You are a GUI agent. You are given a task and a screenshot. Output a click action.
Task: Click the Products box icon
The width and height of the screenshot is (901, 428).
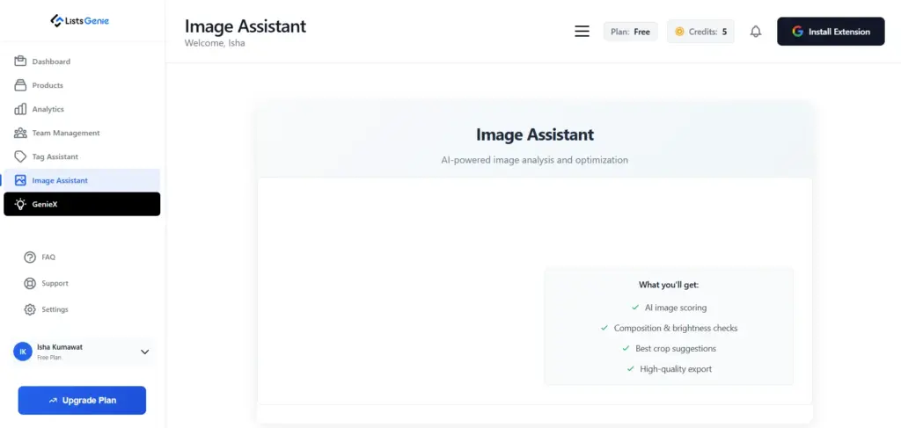(x=21, y=85)
